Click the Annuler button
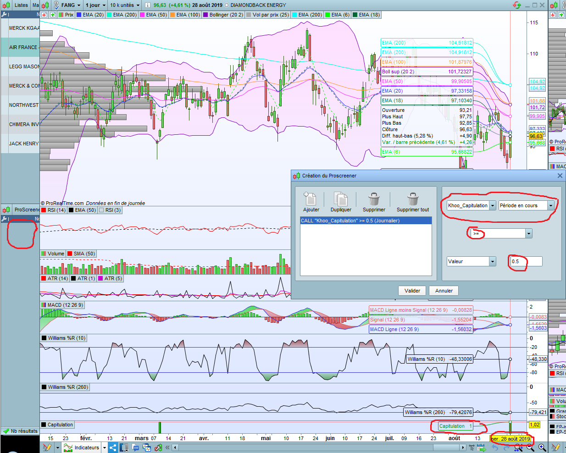The width and height of the screenshot is (566, 453). click(x=444, y=291)
